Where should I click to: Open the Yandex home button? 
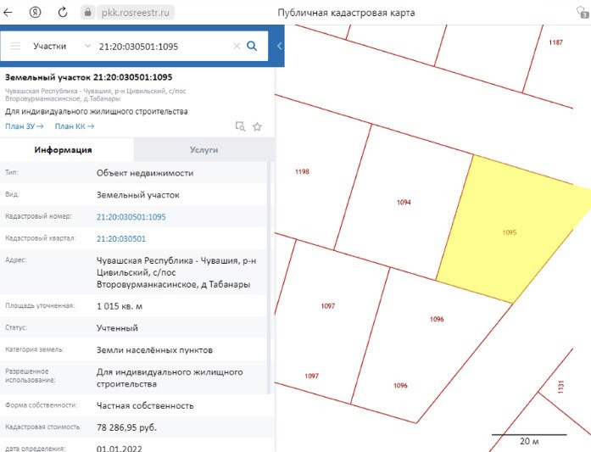click(34, 13)
